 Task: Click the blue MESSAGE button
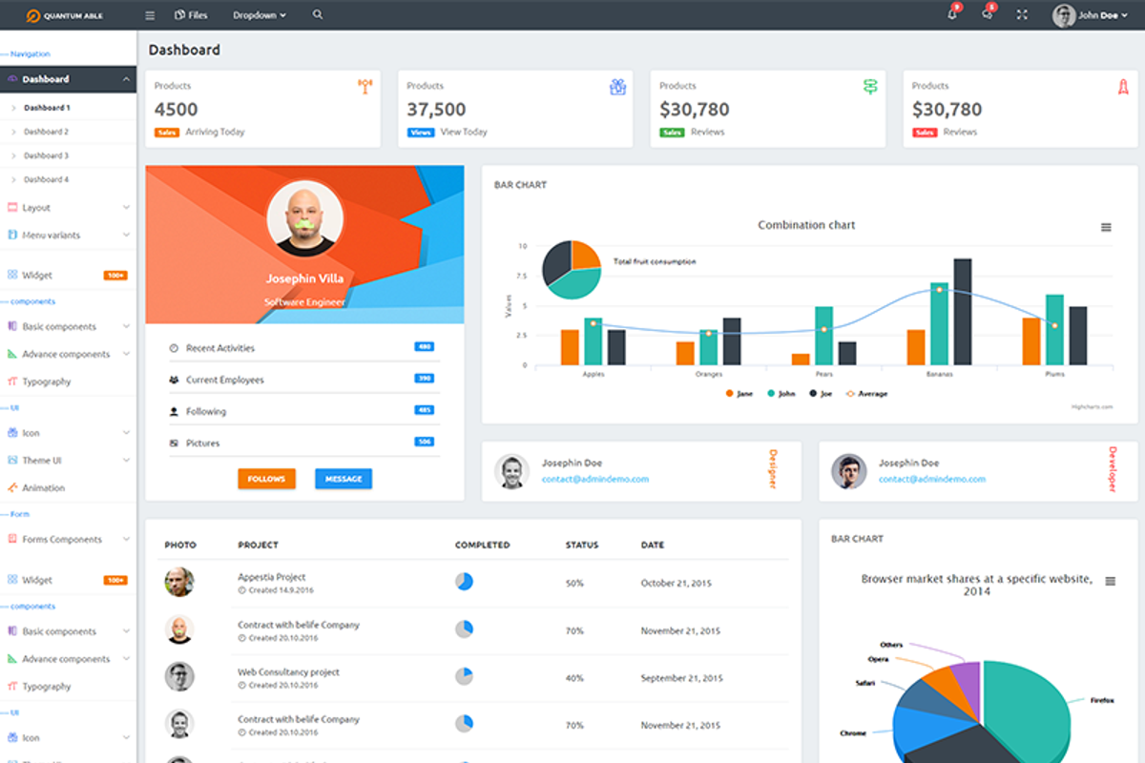343,479
